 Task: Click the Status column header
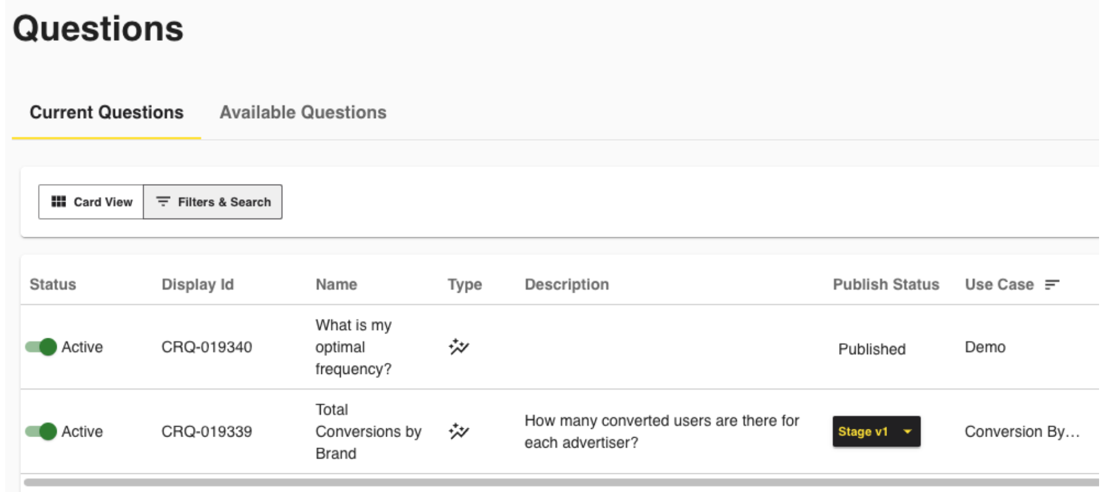(x=53, y=285)
